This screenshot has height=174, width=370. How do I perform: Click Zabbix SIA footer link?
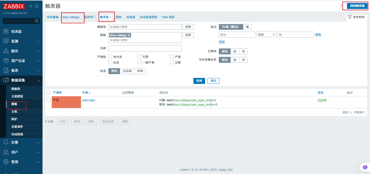click(x=225, y=170)
